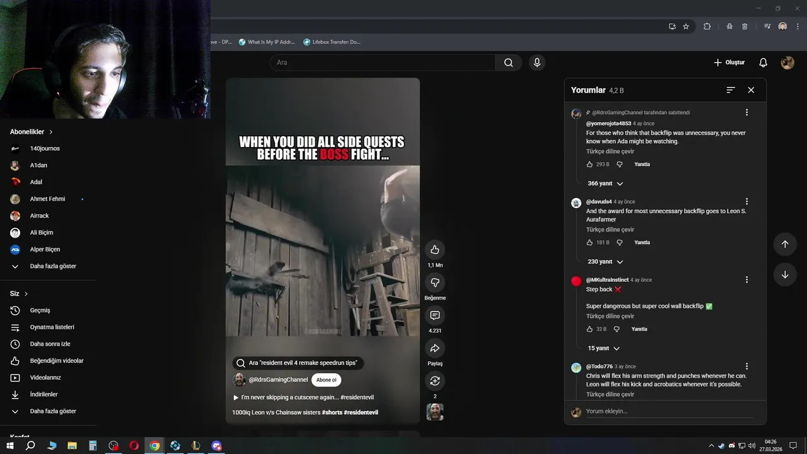Open the Ahmet Fehmi subscription channel

tap(48, 199)
